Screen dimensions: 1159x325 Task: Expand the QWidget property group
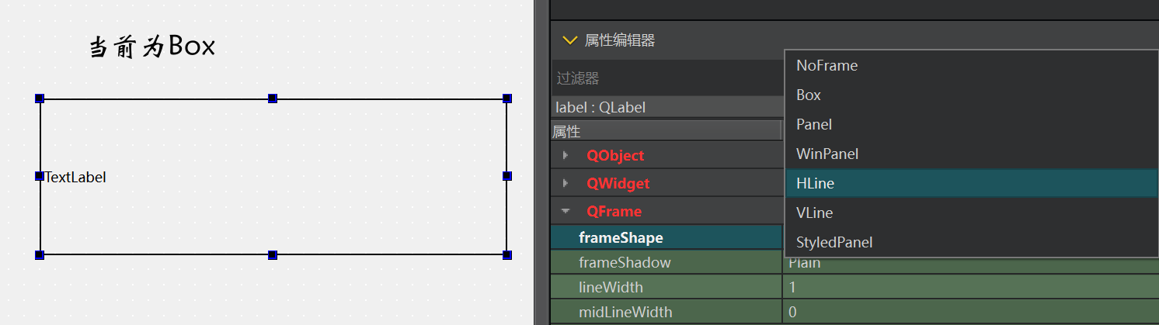click(566, 183)
